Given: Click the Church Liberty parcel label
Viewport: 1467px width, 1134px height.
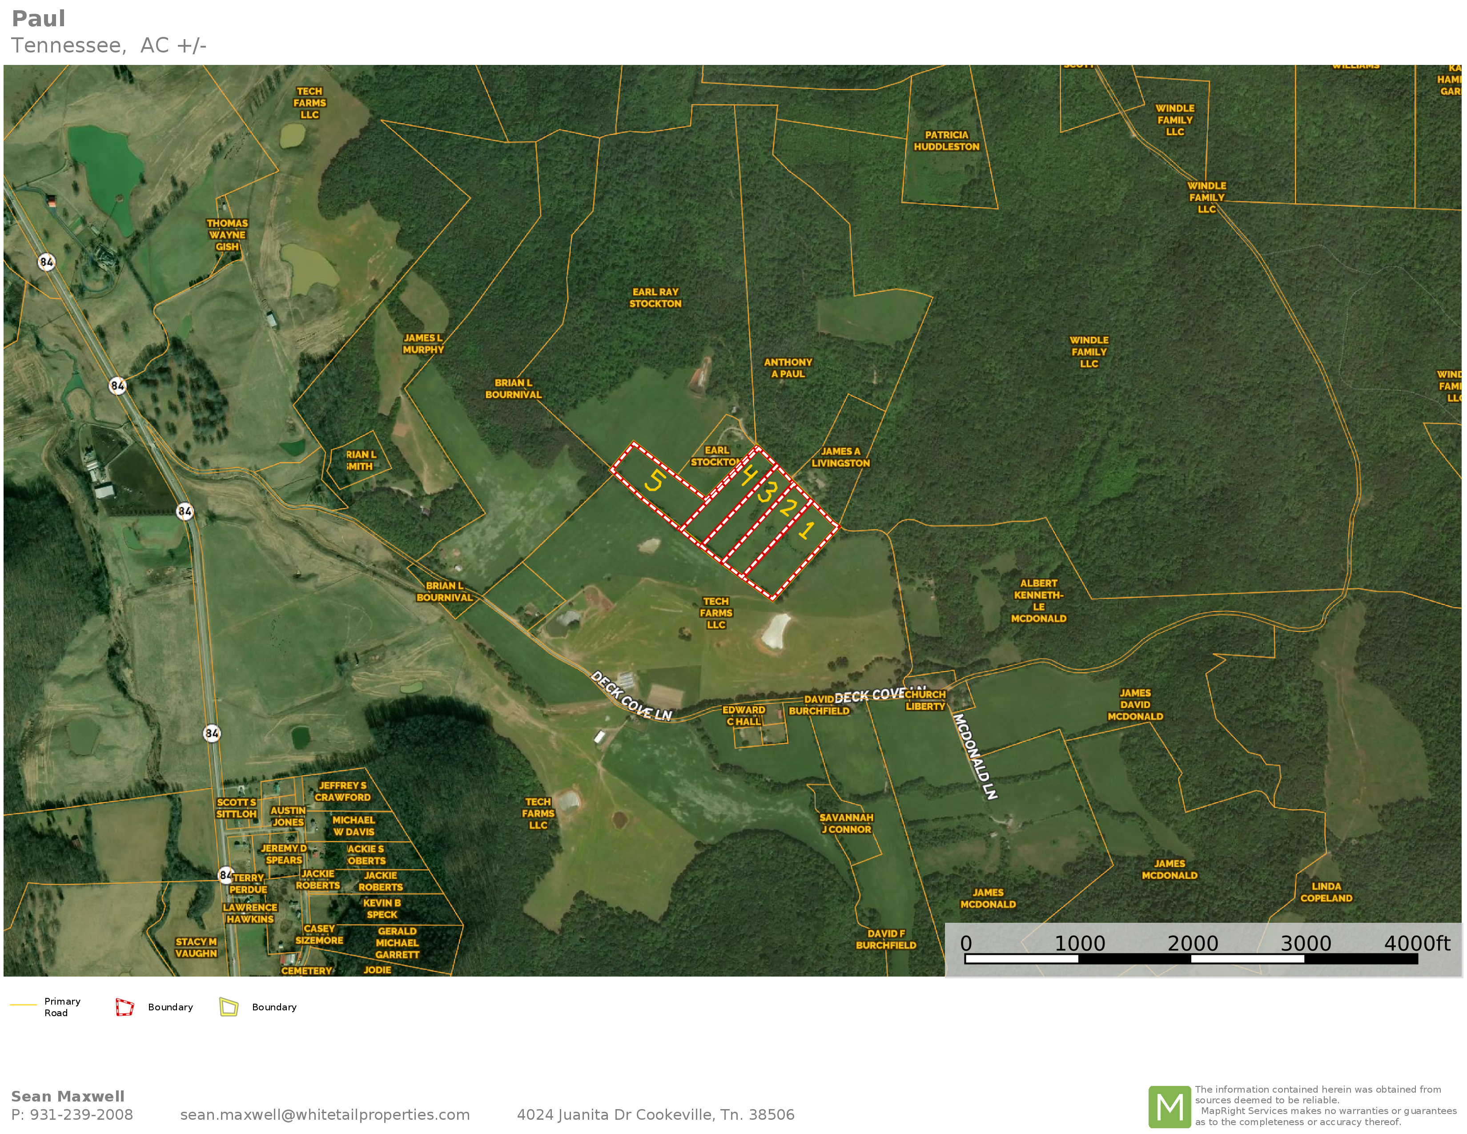Looking at the screenshot, I should [925, 700].
